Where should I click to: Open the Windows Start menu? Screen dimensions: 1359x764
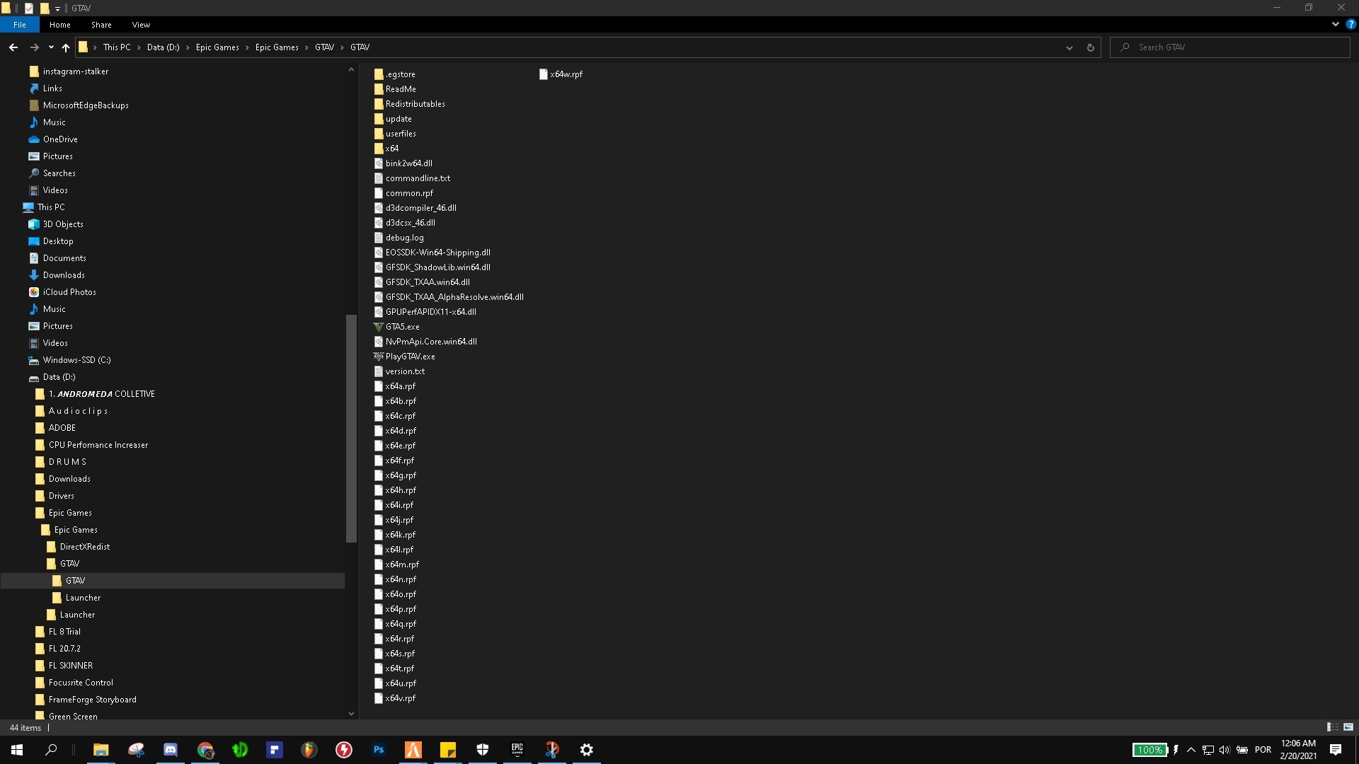click(x=17, y=750)
